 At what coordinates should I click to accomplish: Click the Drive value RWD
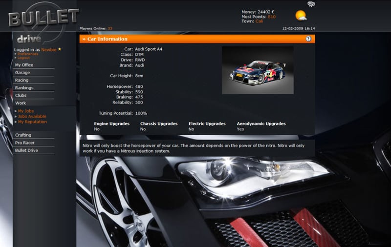coord(140,60)
